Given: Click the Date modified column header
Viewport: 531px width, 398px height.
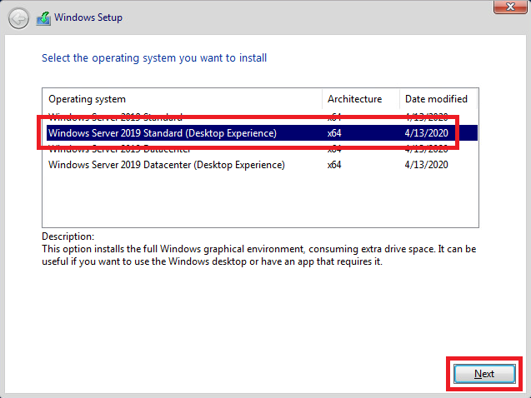Looking at the screenshot, I should (435, 99).
